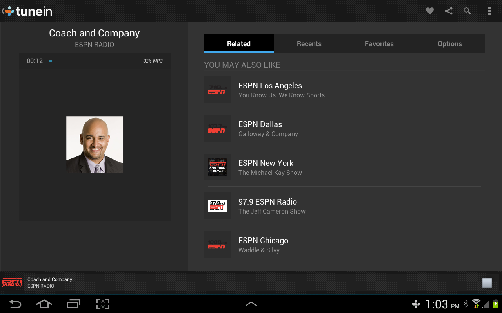Tap Coach and Company in mini player
This screenshot has width=502, height=313.
pyautogui.click(x=50, y=279)
